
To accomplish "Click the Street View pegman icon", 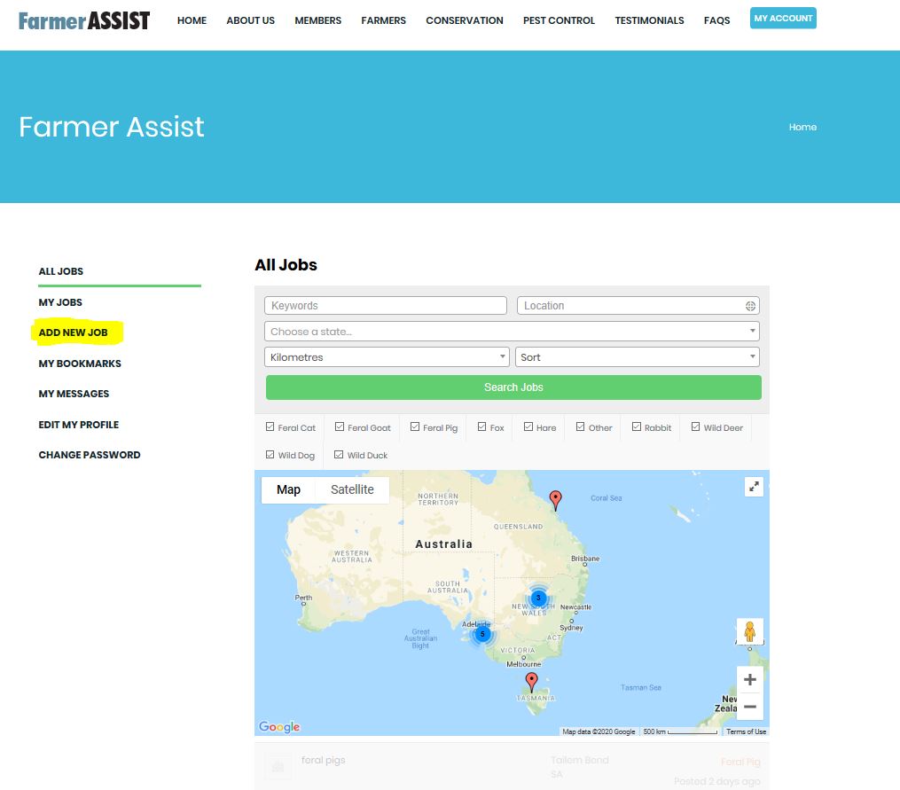I will click(749, 632).
